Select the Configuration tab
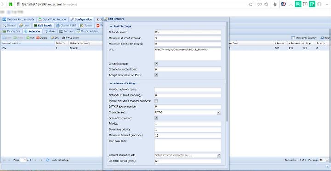Viewport: 331px width, 171px height. [81, 19]
